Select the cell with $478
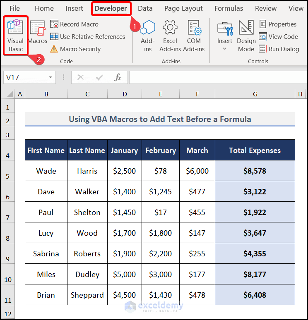308x320 pixels. pyautogui.click(x=197, y=295)
